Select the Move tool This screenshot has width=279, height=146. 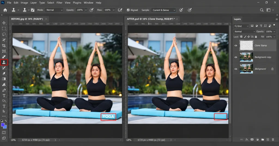pyautogui.click(x=4, y=23)
